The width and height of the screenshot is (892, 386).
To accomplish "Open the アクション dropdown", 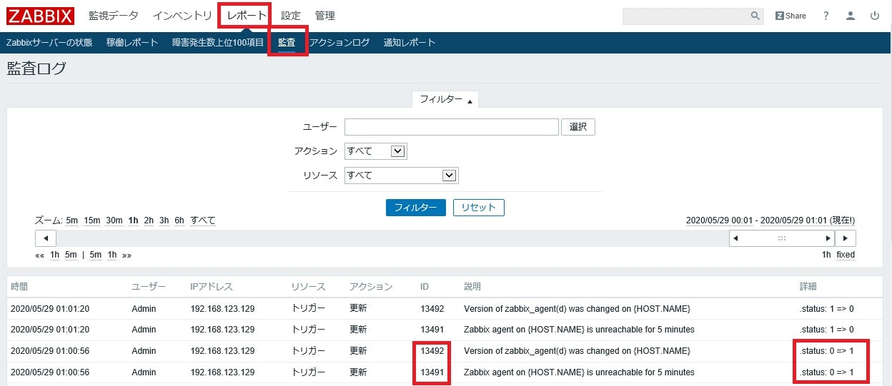I will pos(376,151).
